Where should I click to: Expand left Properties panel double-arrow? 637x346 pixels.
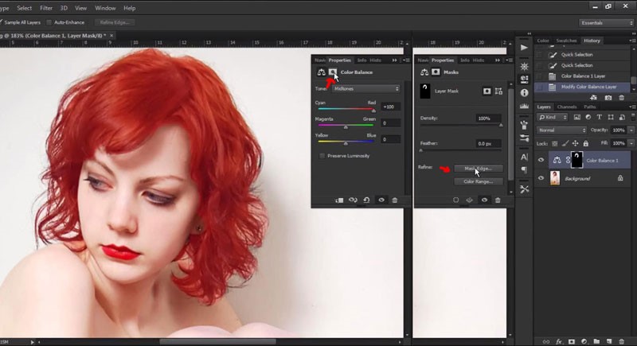pyautogui.click(x=394, y=60)
